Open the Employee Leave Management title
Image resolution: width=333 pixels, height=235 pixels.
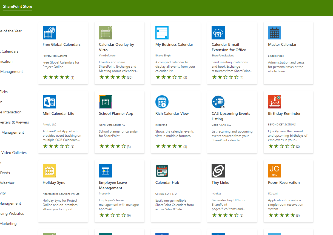(x=113, y=185)
